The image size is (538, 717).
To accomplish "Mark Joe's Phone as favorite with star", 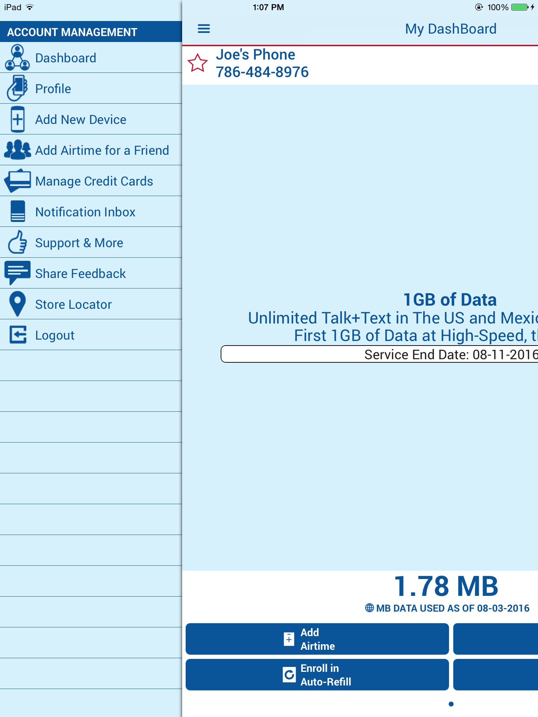I will click(198, 63).
